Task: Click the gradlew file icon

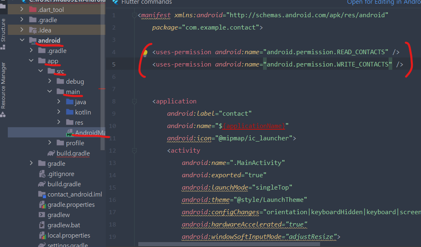Action: tap(42, 215)
